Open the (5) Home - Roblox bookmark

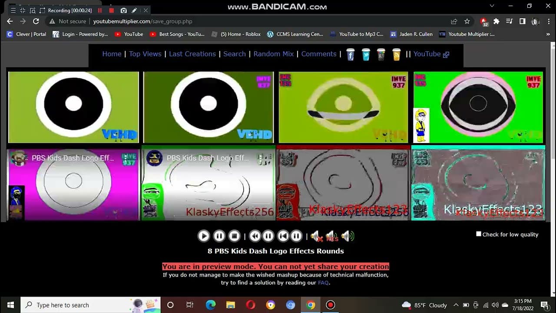pyautogui.click(x=236, y=34)
